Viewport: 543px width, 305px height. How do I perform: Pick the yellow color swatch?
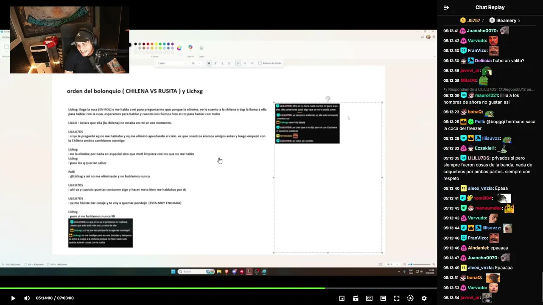[157, 44]
